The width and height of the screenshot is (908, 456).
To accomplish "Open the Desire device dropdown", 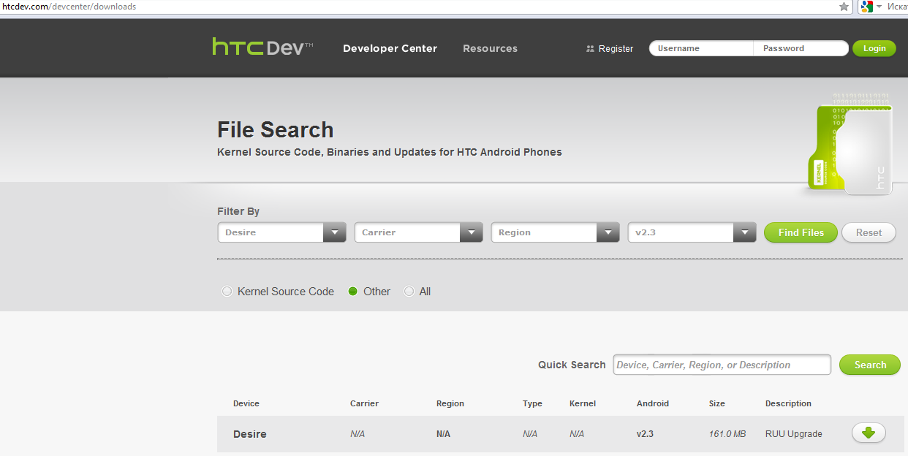I will click(x=281, y=232).
